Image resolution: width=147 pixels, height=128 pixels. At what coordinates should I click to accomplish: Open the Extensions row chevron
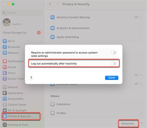141,104
